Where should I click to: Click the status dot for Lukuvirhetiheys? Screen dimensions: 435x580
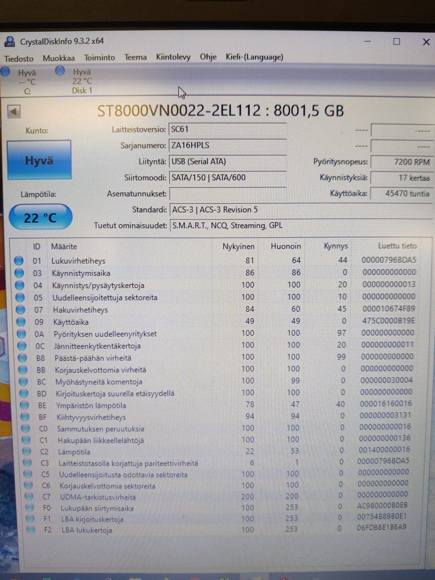[x=19, y=261]
